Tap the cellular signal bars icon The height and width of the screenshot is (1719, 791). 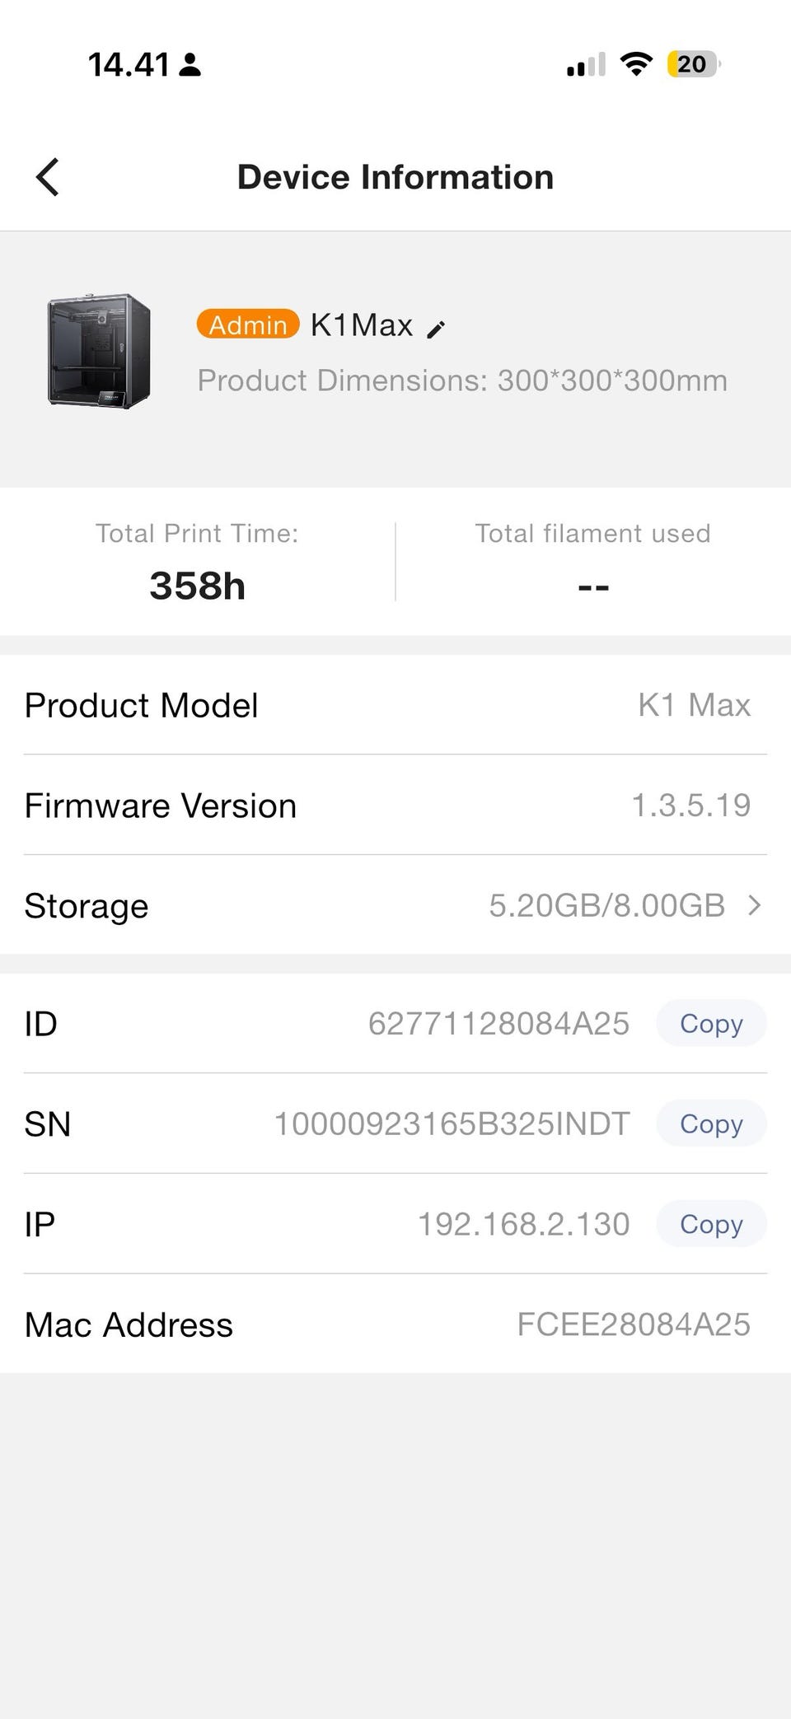586,64
